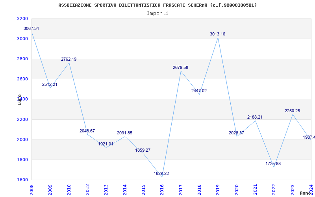Click the 2512.21 data label

pos(50,84)
